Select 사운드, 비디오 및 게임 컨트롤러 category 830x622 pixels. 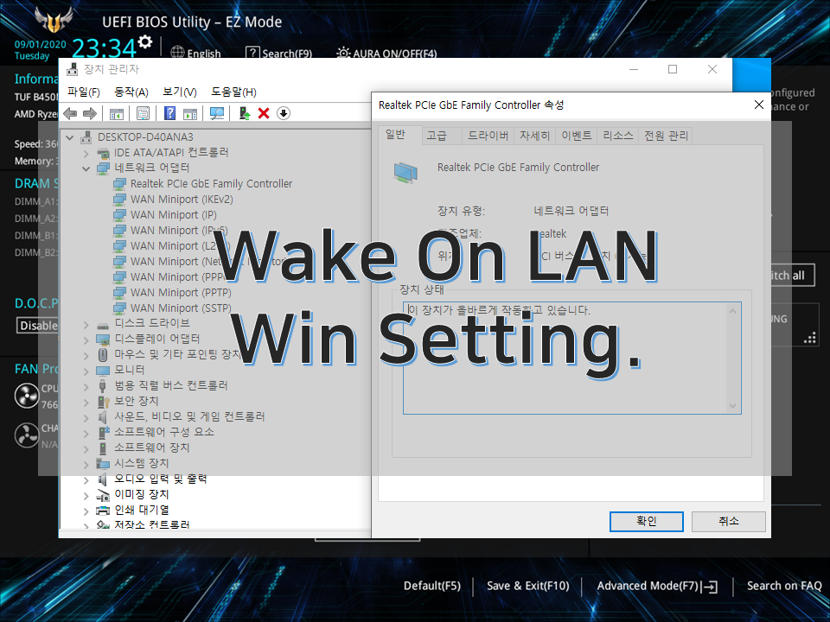pyautogui.click(x=189, y=416)
